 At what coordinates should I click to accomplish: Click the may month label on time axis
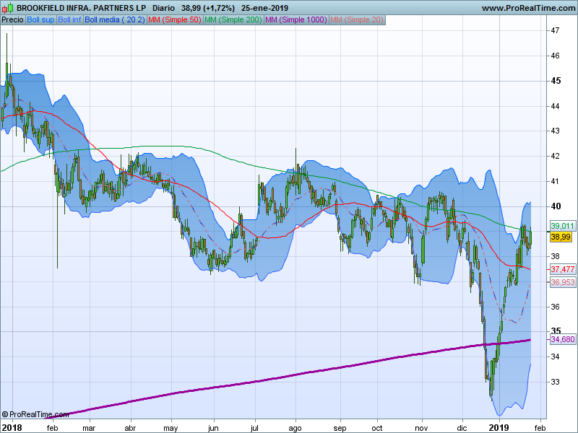(x=171, y=428)
